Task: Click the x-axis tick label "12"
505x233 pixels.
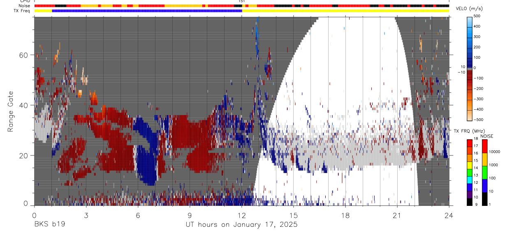Action: click(241, 215)
